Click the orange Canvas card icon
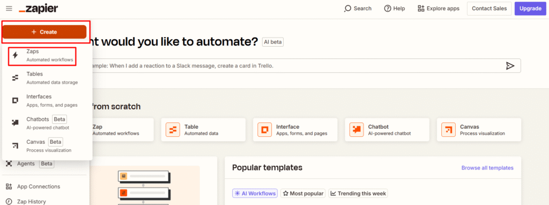549x205 pixels. tap(448, 130)
